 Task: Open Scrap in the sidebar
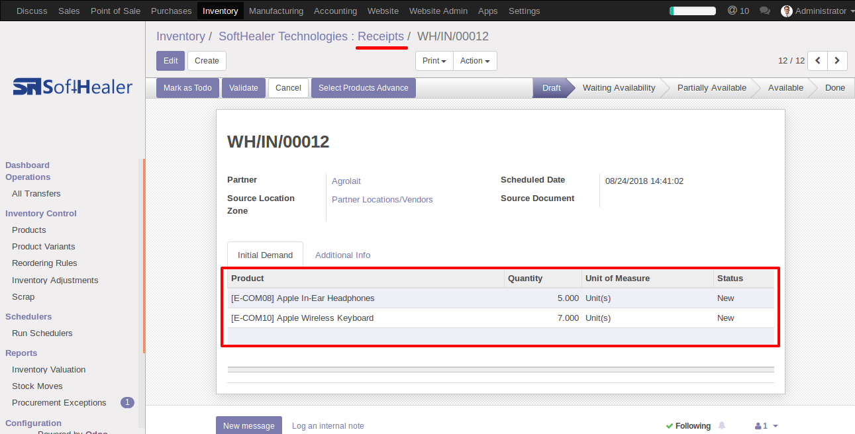(23, 297)
